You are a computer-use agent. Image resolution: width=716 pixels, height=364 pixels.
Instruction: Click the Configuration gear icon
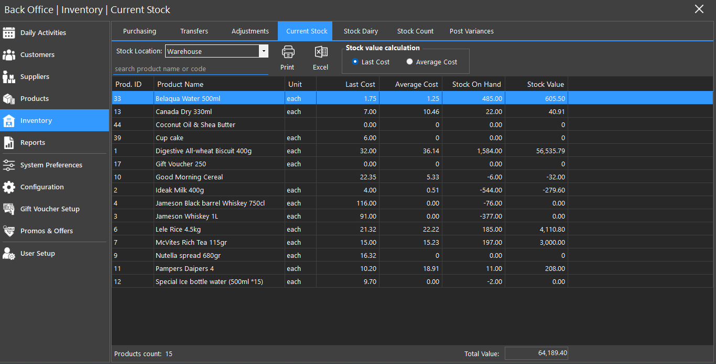point(9,187)
